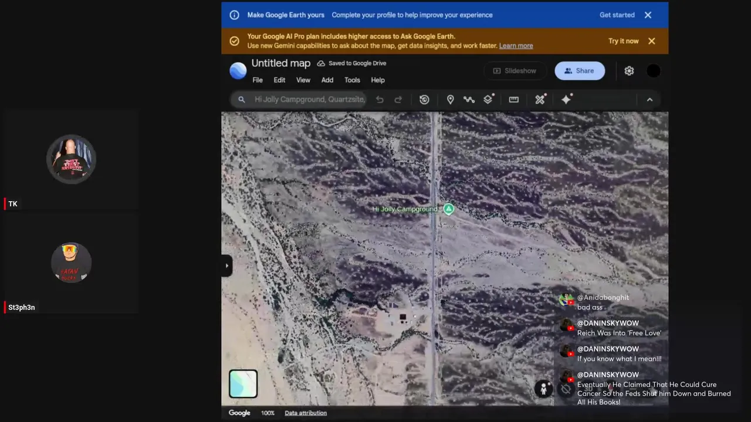This screenshot has width=751, height=422.
Task: Click the Hi Jolly Campground marker
Action: tap(449, 209)
